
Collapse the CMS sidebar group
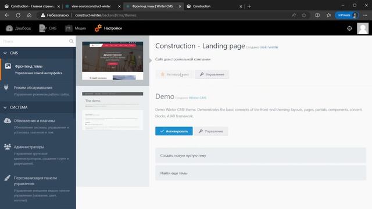click(x=38, y=53)
